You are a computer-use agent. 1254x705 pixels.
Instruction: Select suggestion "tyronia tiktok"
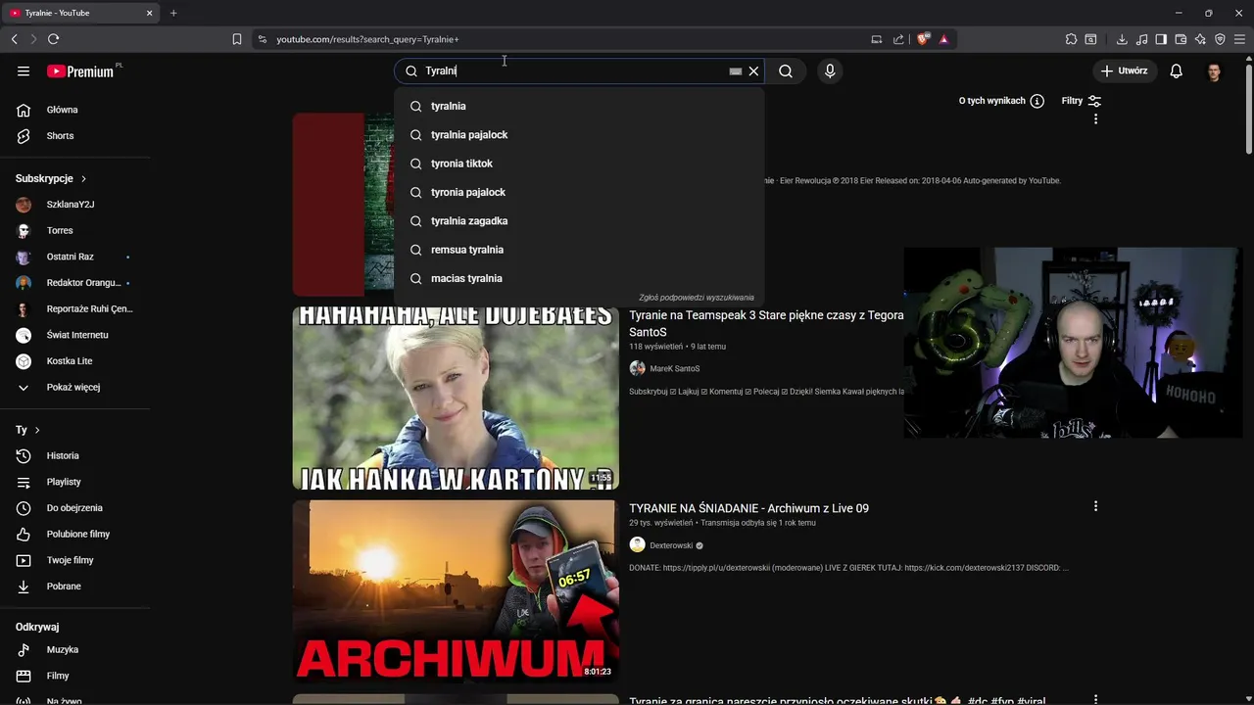(579, 164)
